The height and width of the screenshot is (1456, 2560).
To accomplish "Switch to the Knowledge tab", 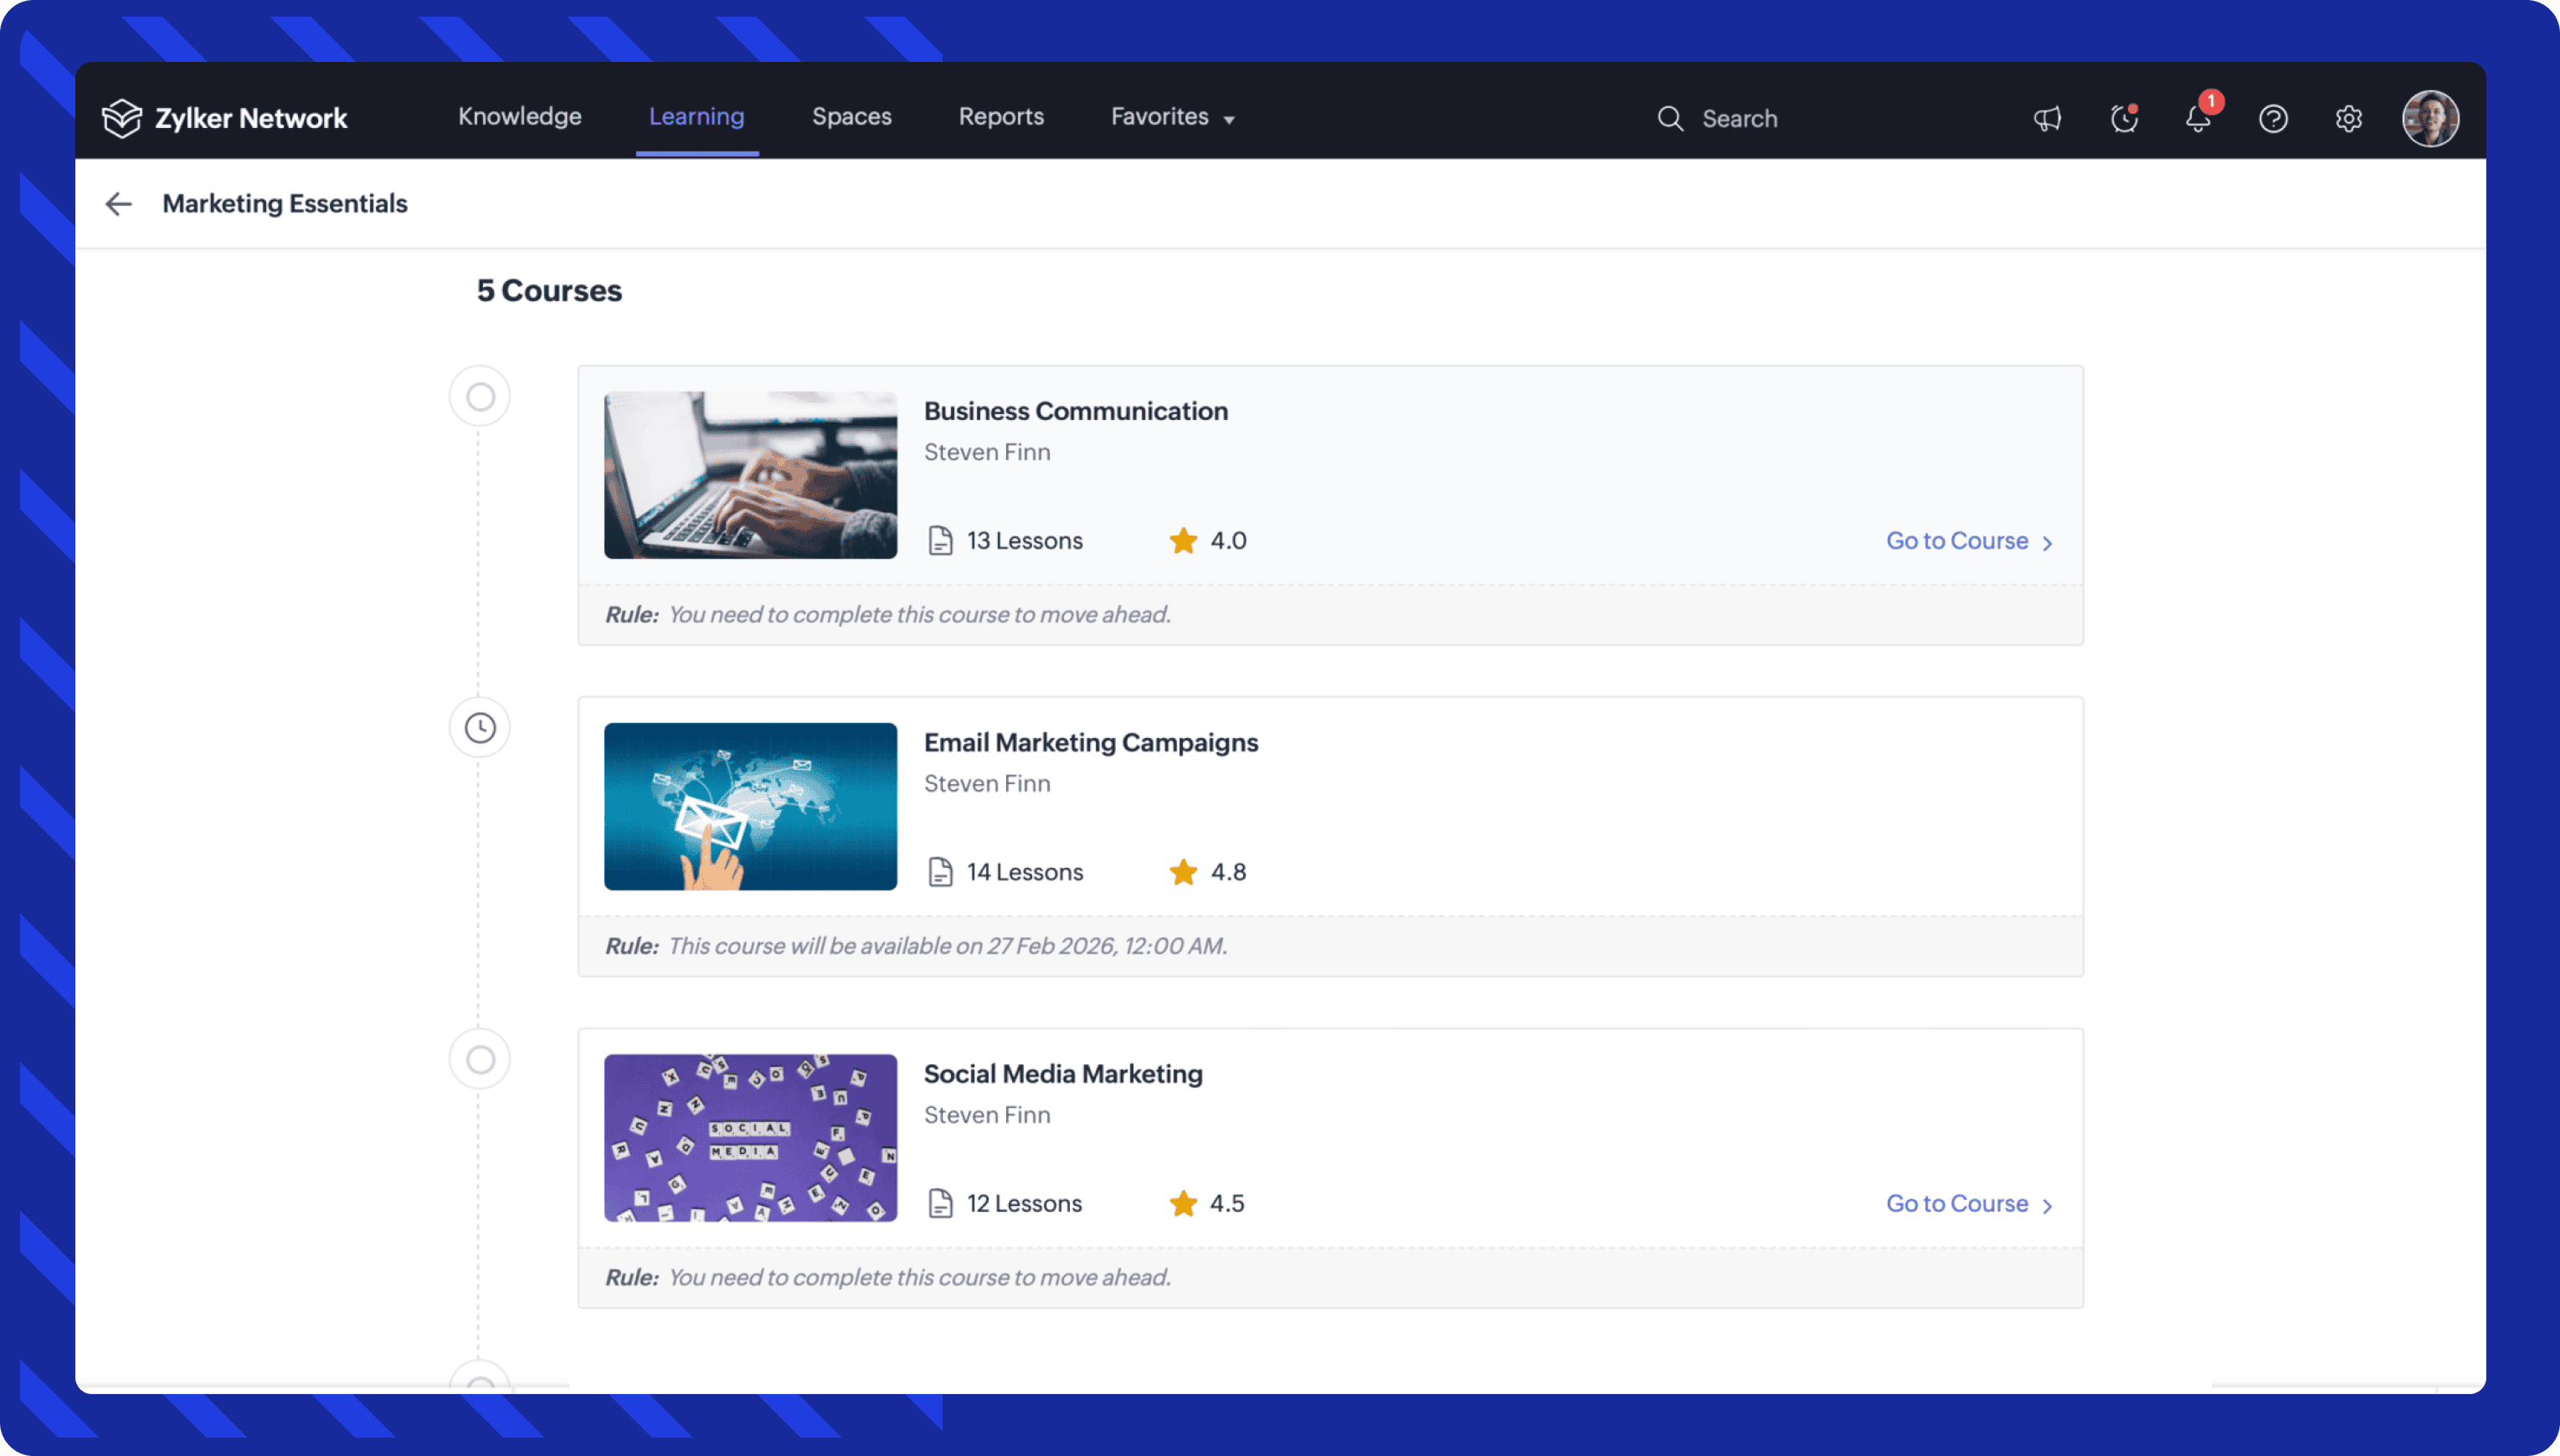I will point(519,116).
